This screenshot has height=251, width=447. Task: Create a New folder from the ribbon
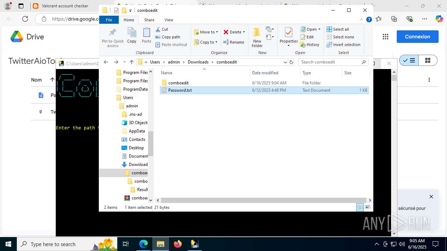pos(257,37)
